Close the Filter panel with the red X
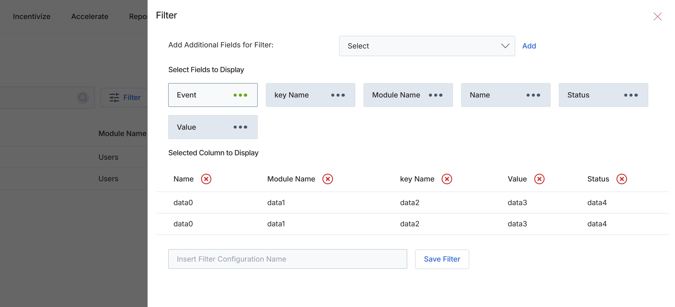The height and width of the screenshot is (307, 675). coord(657,17)
